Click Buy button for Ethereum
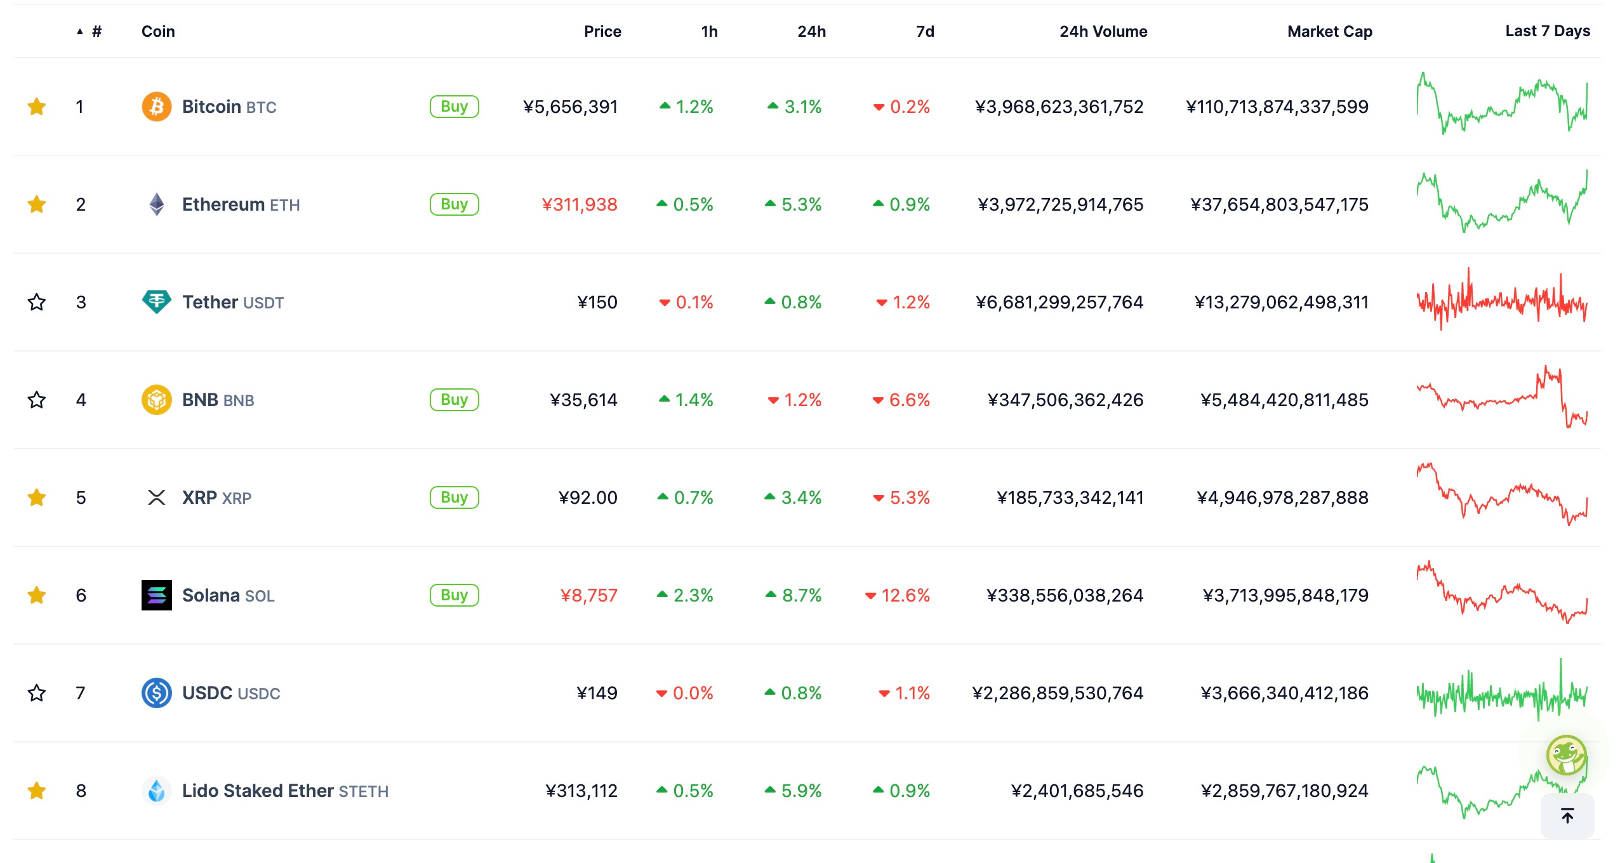Viewport: 1620px width, 863px height. pyautogui.click(x=455, y=204)
